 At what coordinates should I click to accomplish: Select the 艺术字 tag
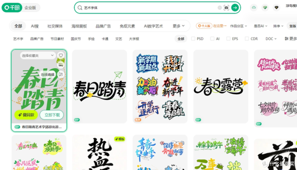pyautogui.click(x=18, y=39)
